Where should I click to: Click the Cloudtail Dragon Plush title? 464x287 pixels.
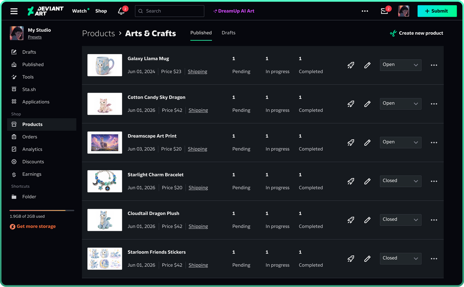click(153, 213)
